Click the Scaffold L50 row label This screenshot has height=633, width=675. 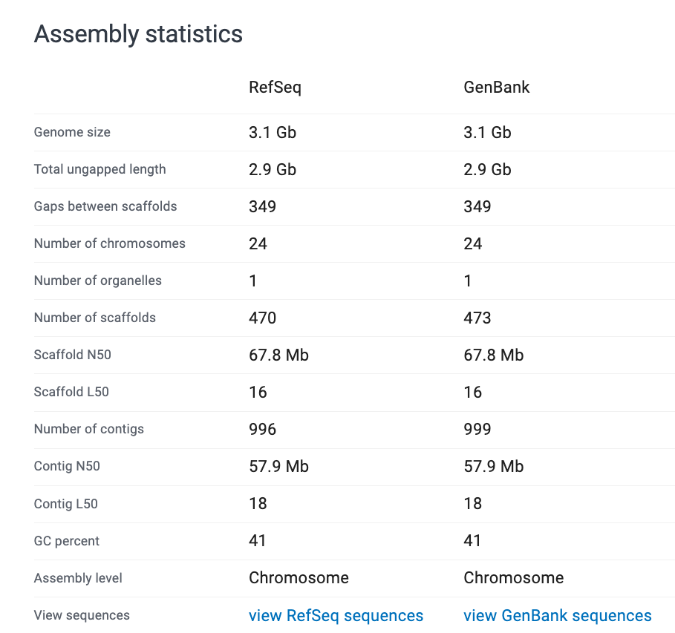click(x=71, y=392)
